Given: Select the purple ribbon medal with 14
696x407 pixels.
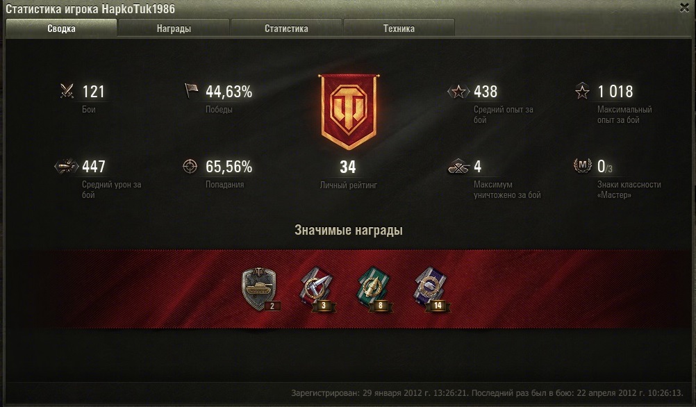Looking at the screenshot, I should tap(431, 290).
